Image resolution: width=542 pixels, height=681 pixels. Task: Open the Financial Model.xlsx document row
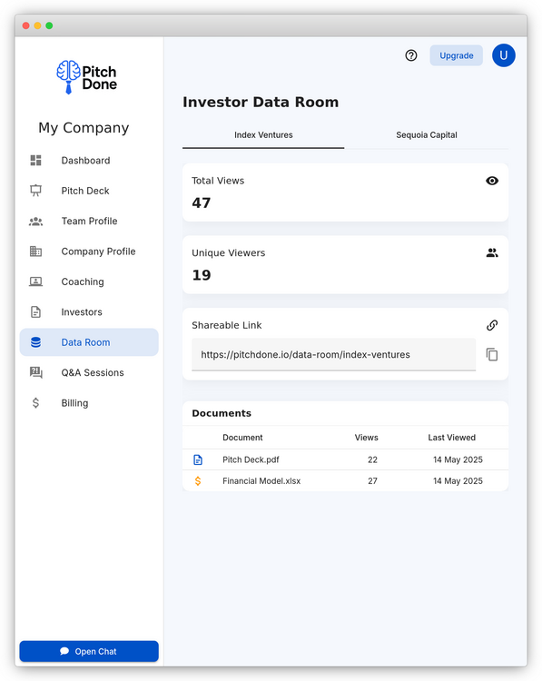click(x=345, y=480)
